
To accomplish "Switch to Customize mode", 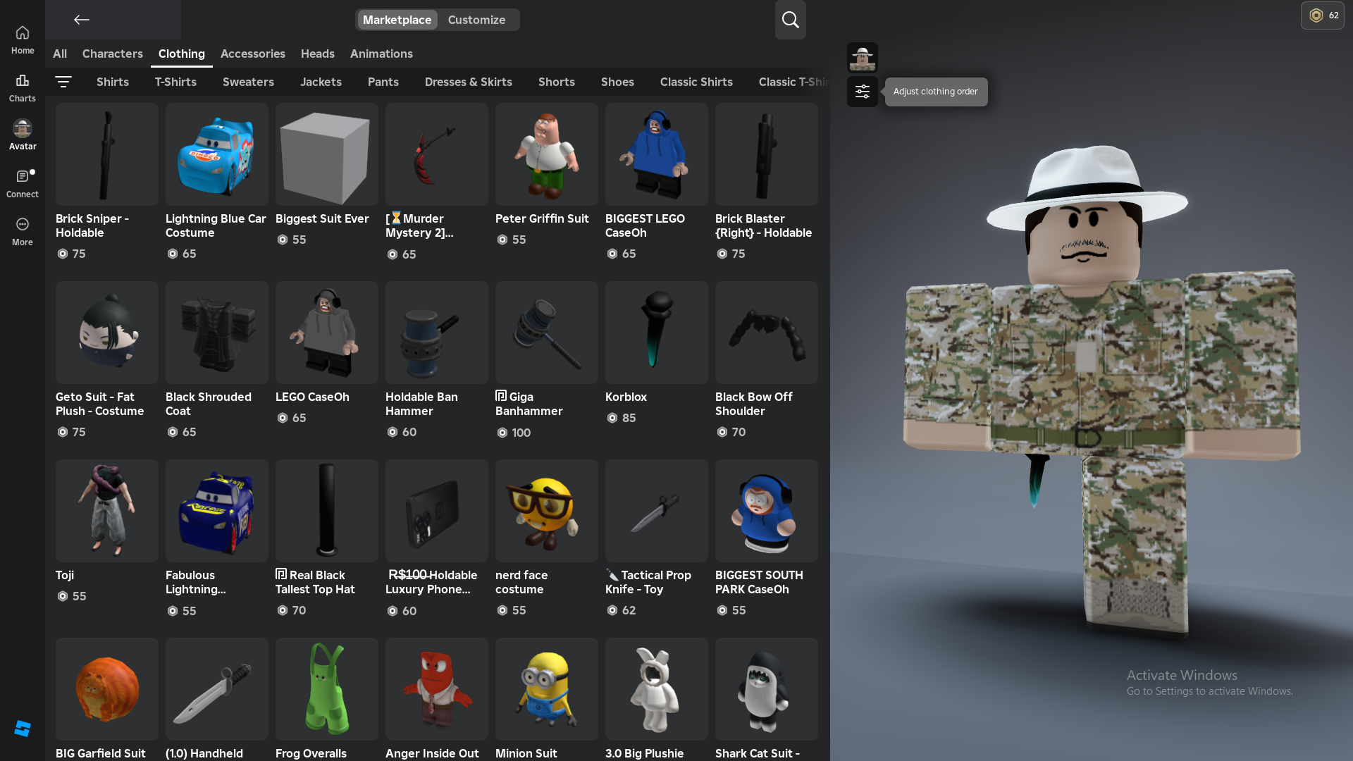I will pos(476,20).
